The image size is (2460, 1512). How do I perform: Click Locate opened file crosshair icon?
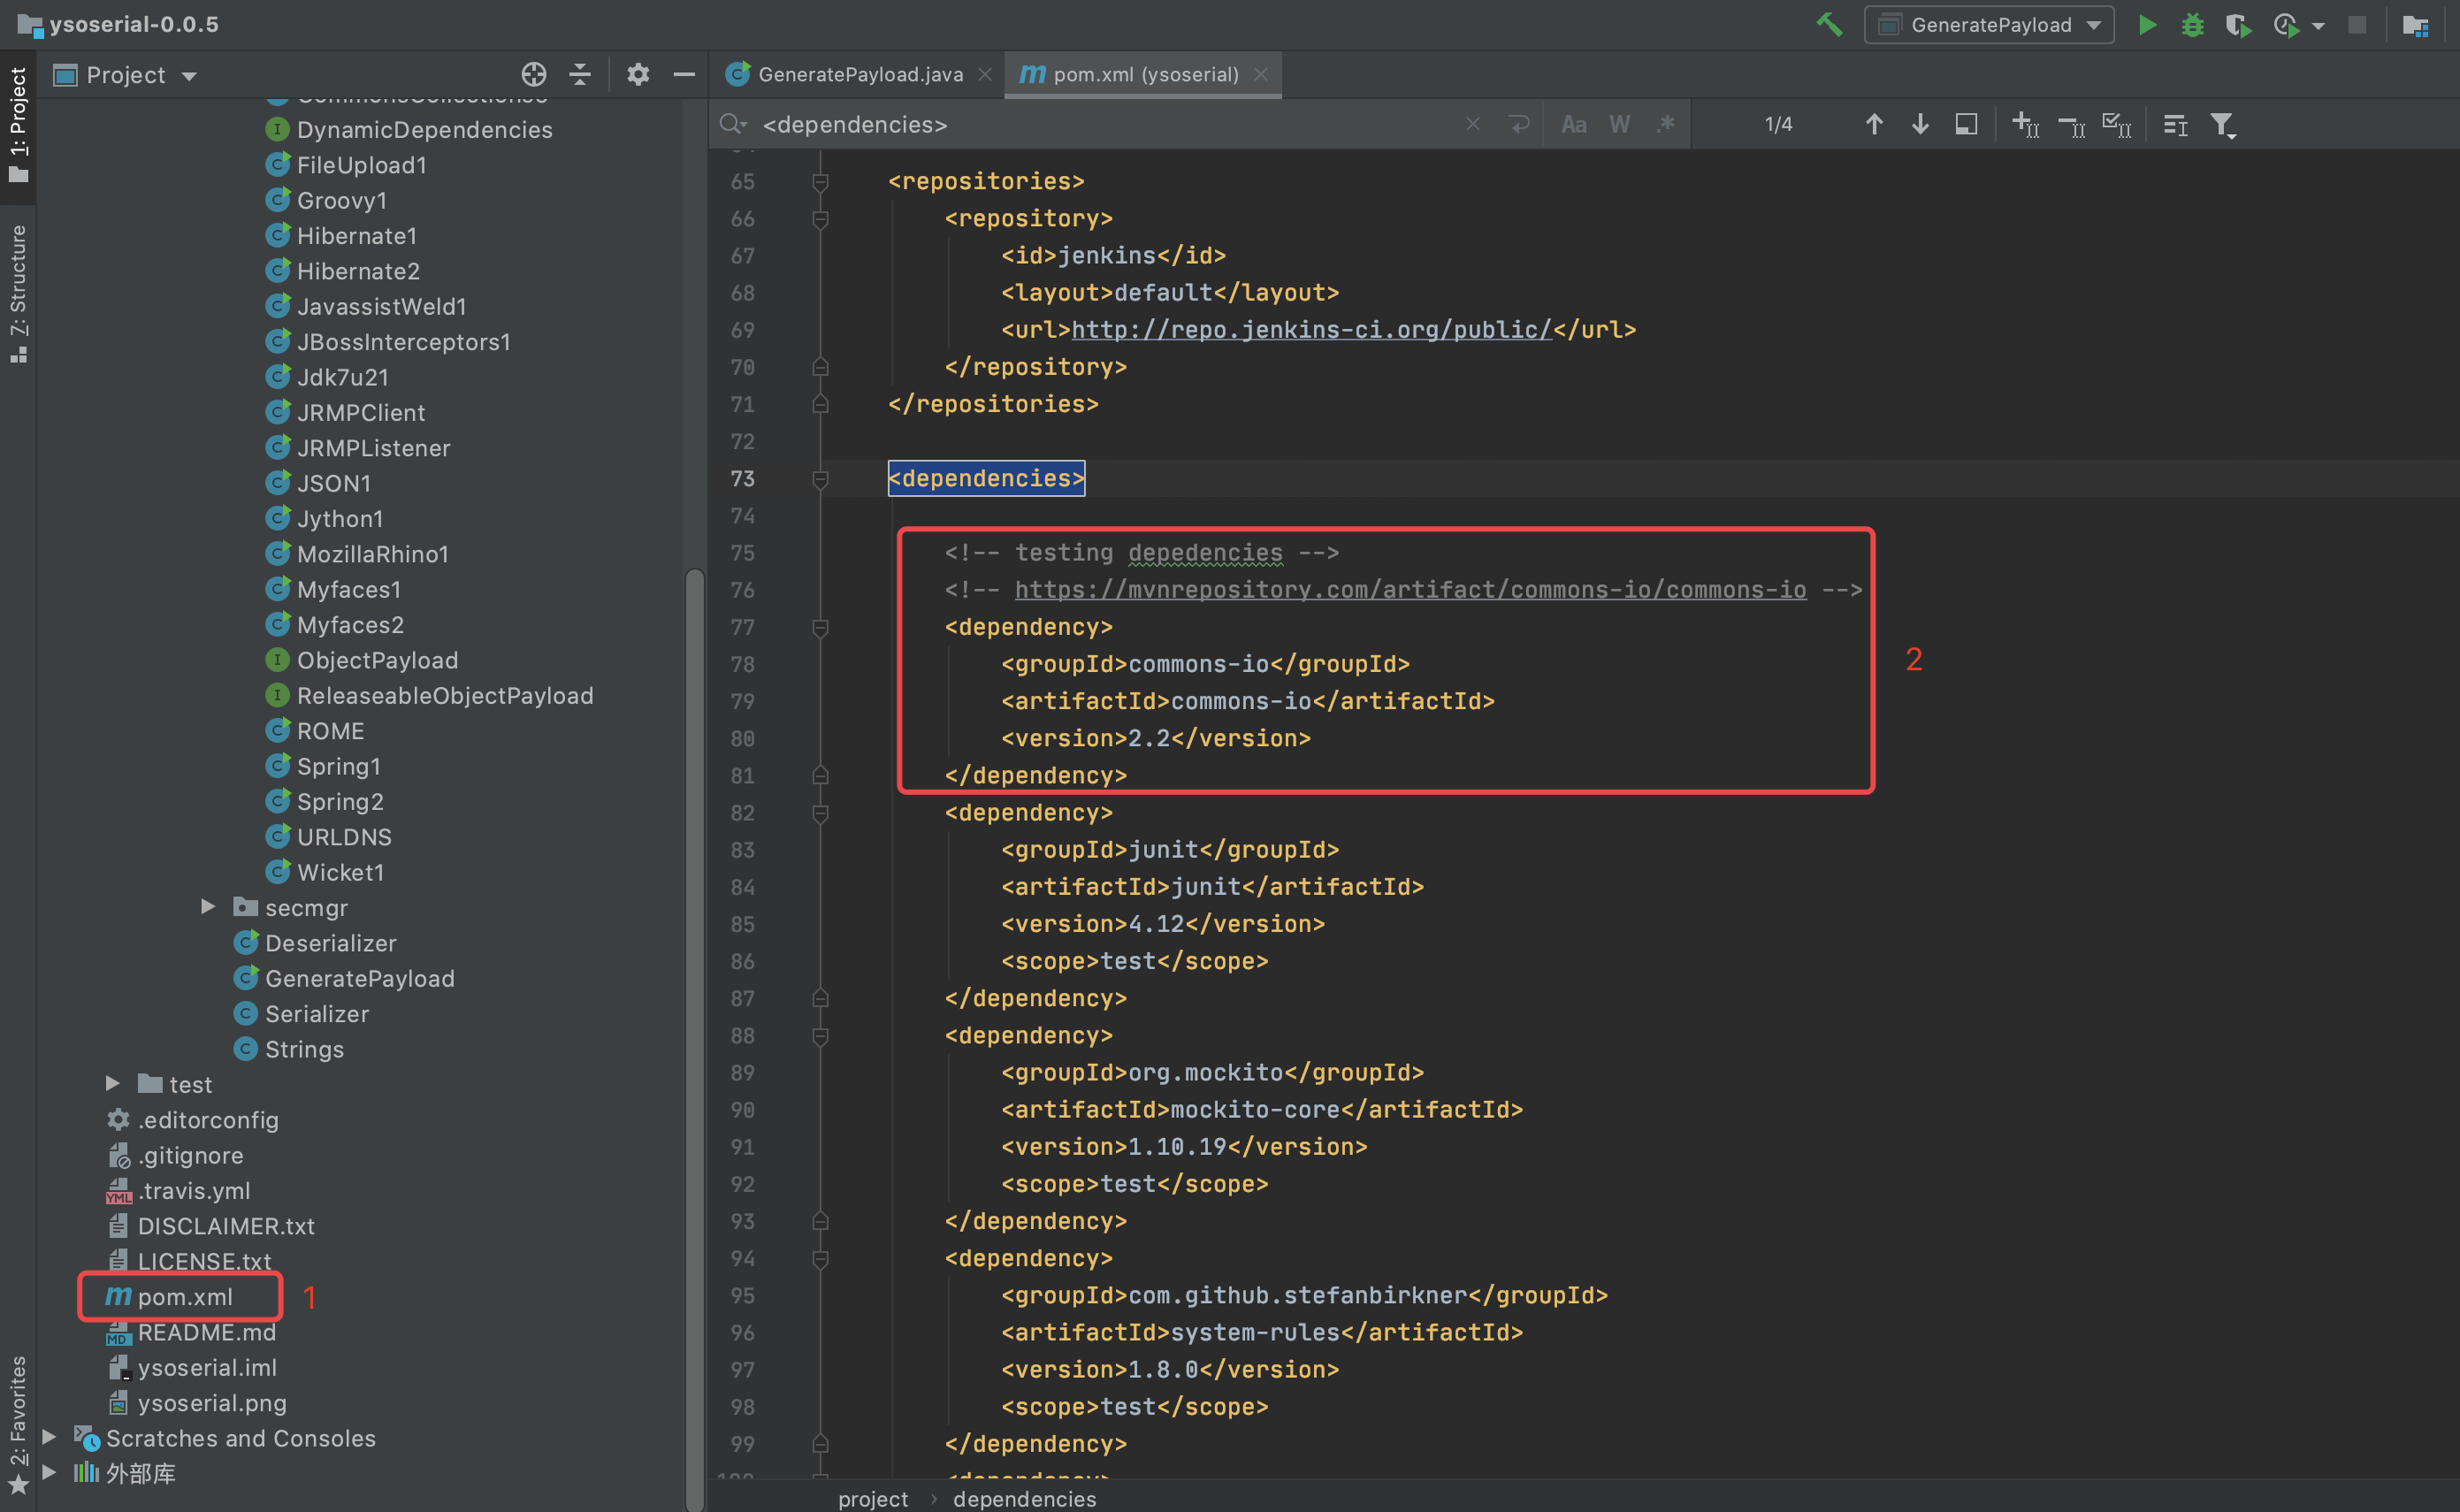click(534, 75)
